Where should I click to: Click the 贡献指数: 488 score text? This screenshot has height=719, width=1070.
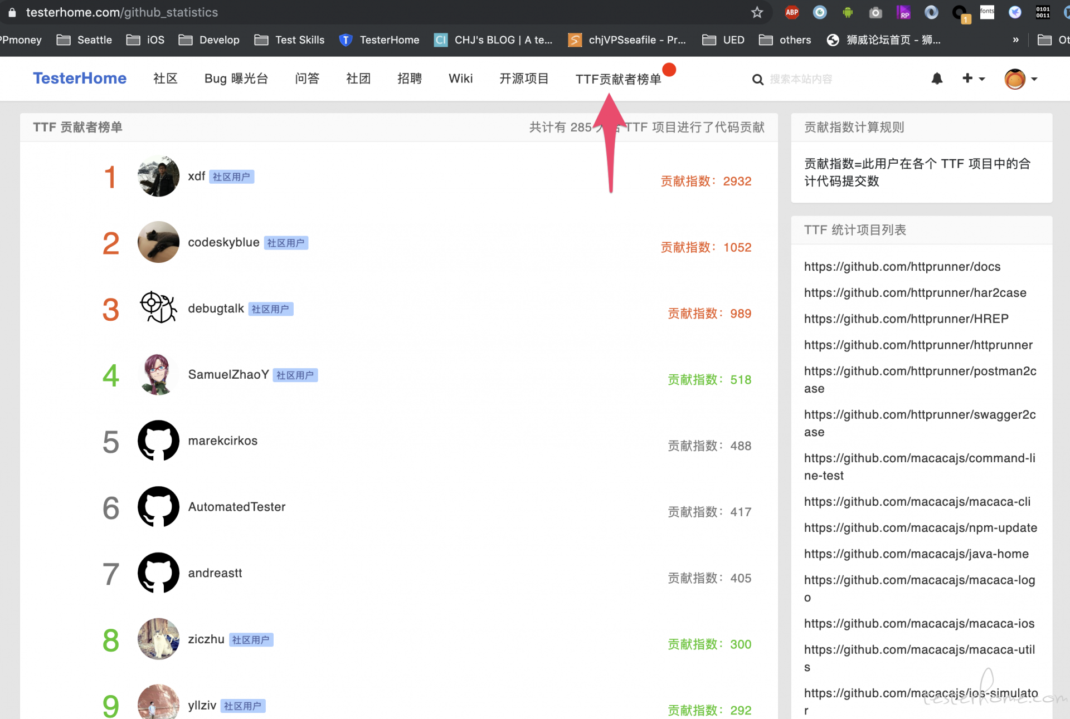point(709,446)
